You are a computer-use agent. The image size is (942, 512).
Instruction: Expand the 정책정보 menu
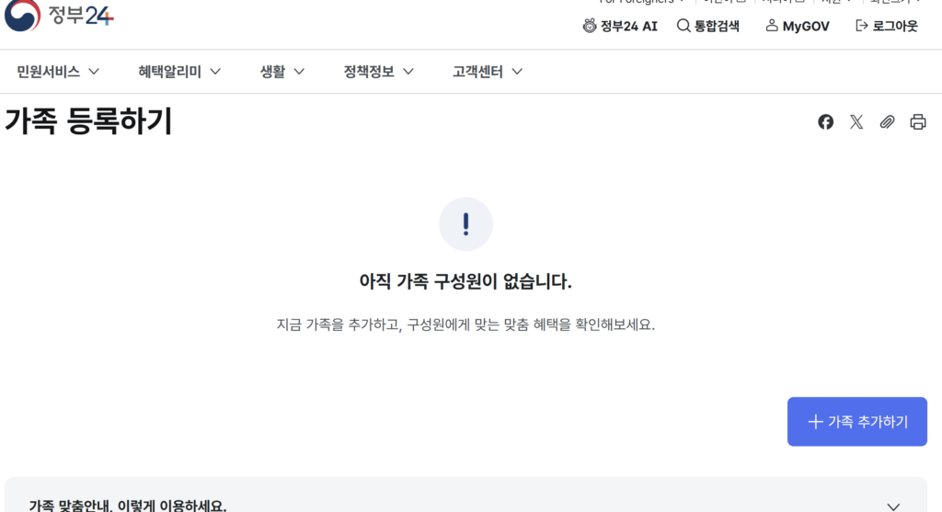[378, 72]
